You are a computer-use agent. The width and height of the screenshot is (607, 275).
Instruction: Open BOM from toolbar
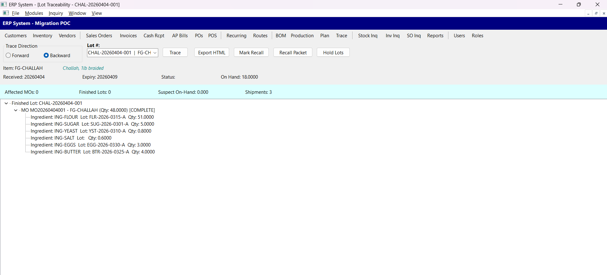coord(281,36)
